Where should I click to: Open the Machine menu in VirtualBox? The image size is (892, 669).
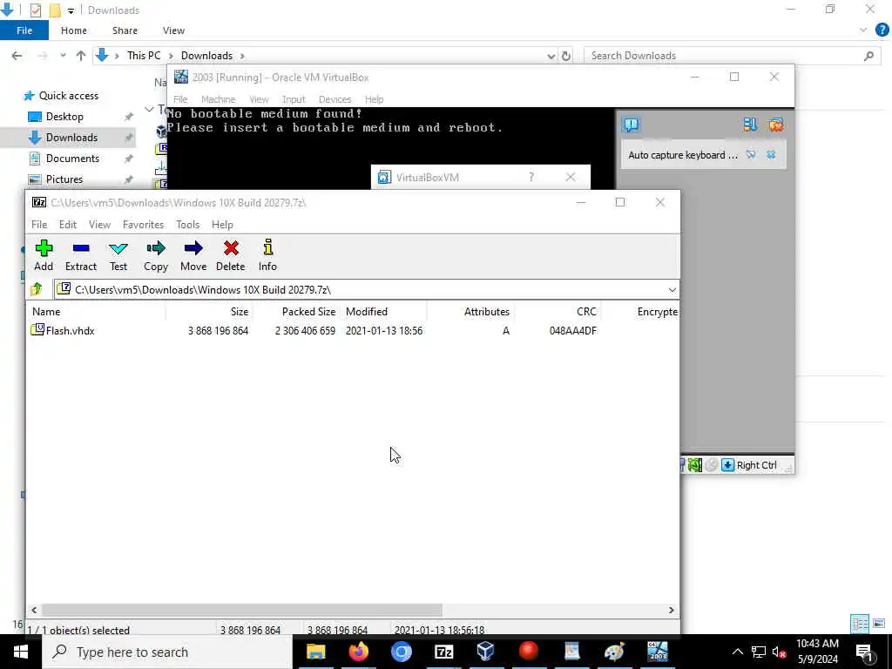[218, 99]
